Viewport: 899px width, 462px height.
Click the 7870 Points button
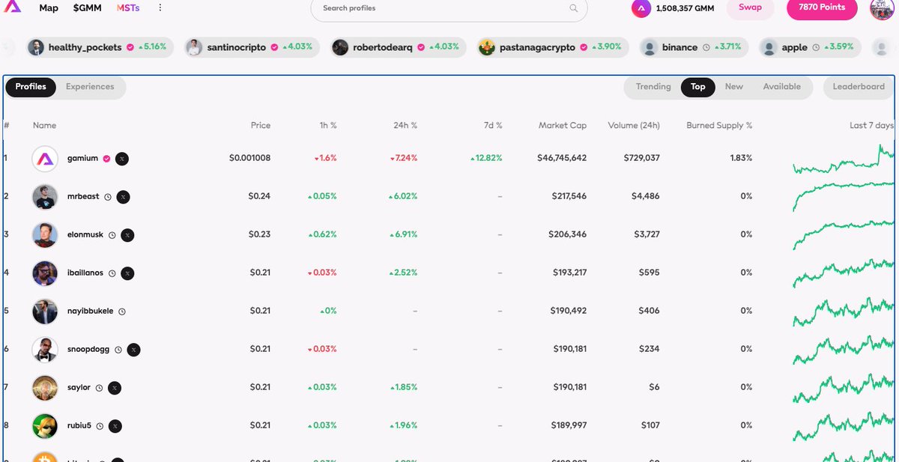point(822,7)
